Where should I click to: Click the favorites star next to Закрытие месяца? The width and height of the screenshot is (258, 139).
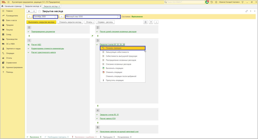coord(40,11)
